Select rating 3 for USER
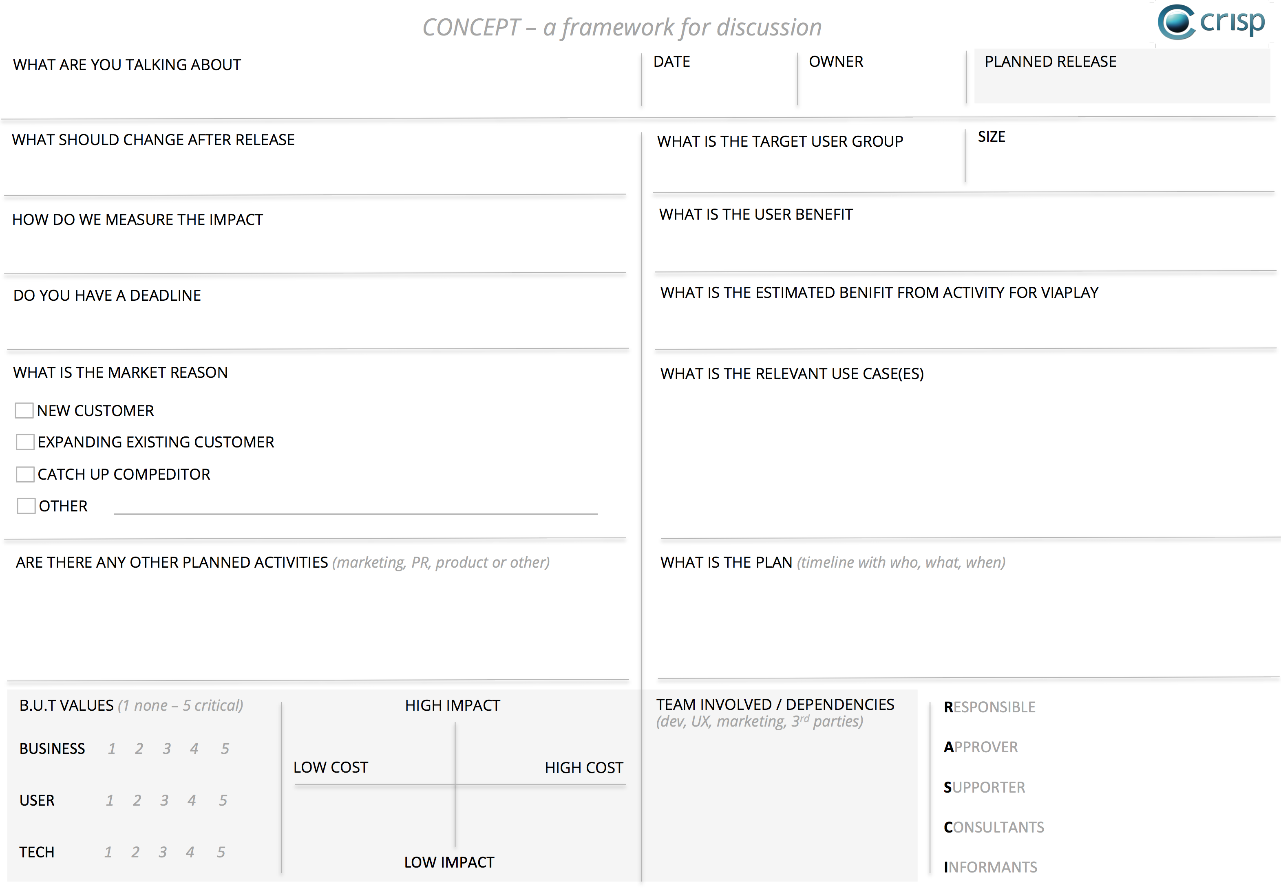Screen dimensions: 1281x890 coord(165,800)
